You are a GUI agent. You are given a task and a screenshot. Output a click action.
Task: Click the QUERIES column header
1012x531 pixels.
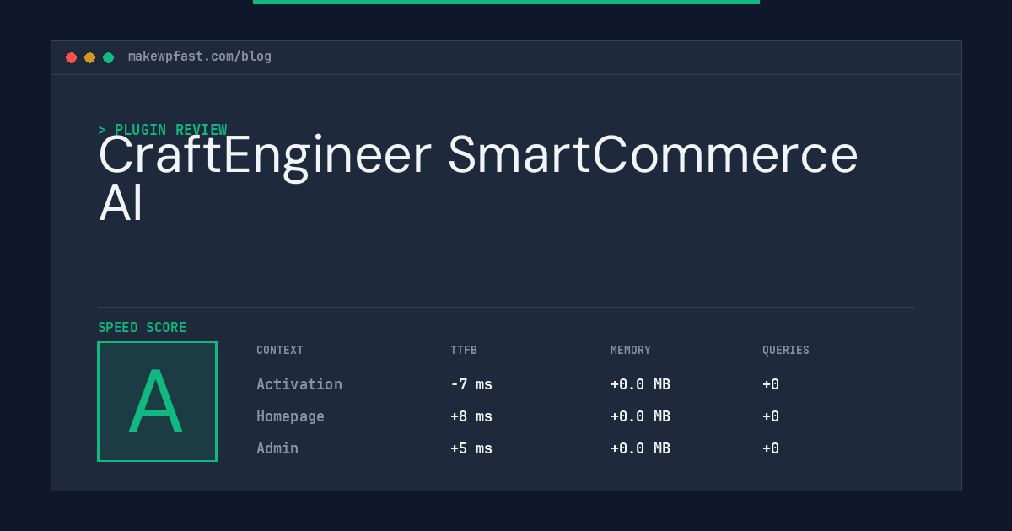point(786,351)
